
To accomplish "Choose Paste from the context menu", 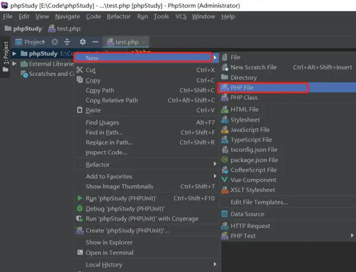I will tap(146, 110).
